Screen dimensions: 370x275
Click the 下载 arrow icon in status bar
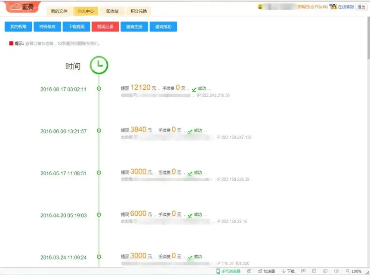(x=287, y=271)
